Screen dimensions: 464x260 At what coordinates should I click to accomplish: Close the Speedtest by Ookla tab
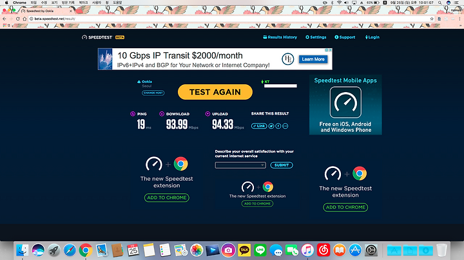[70, 11]
